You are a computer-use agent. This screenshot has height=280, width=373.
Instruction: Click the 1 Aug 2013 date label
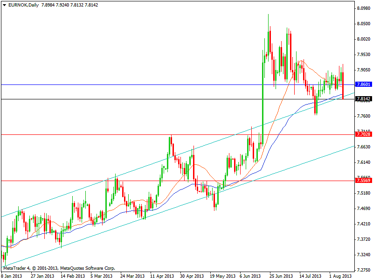(339, 276)
